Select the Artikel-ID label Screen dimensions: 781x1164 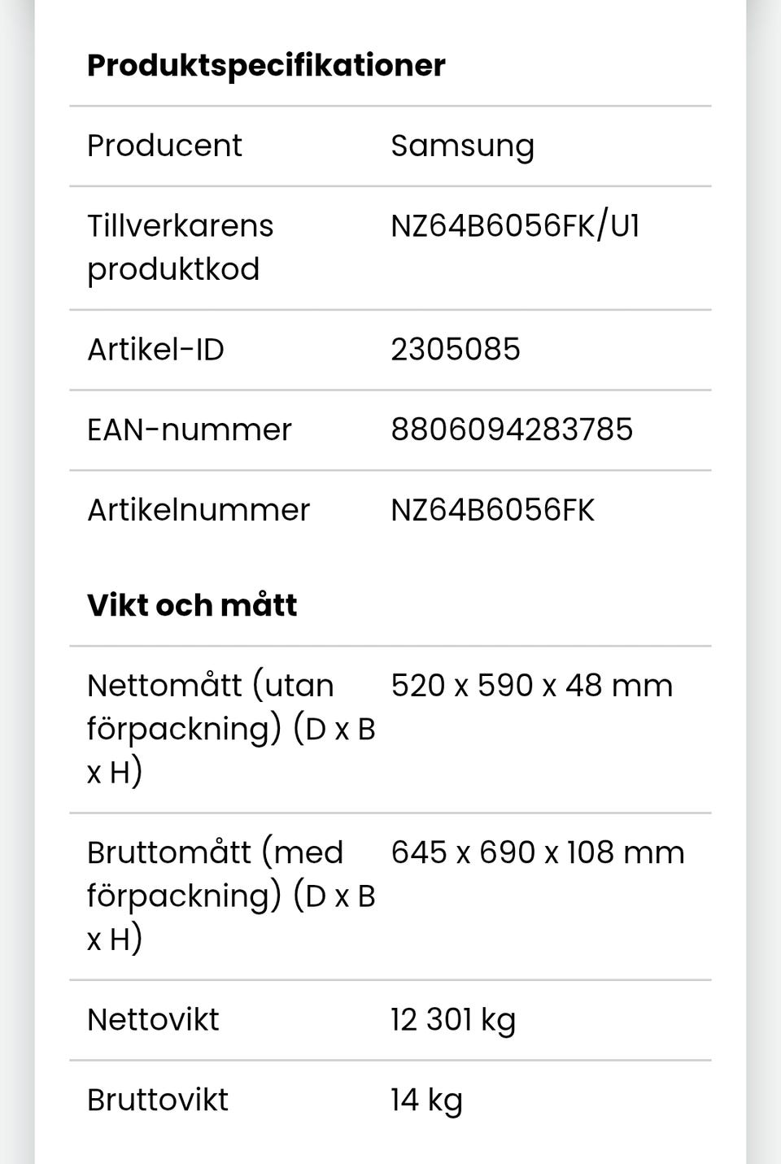(155, 349)
